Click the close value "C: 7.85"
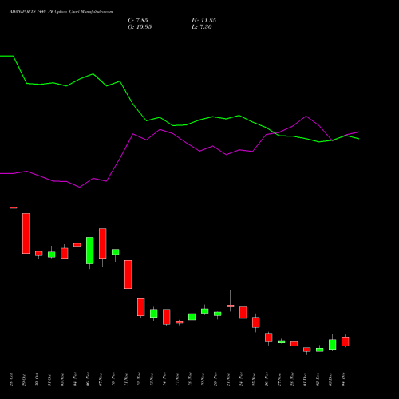 (138, 21)
